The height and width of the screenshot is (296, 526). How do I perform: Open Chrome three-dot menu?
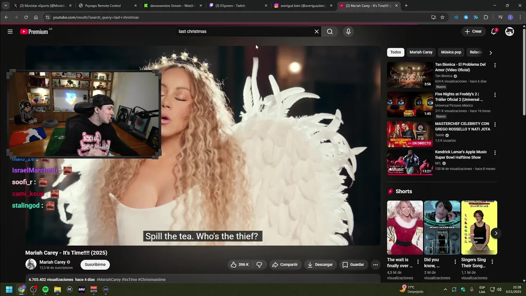[x=520, y=17]
